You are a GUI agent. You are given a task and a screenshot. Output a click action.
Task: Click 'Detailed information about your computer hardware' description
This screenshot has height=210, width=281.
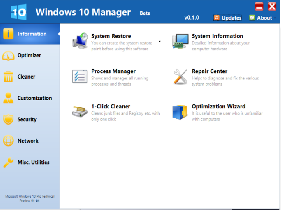[x=221, y=46]
